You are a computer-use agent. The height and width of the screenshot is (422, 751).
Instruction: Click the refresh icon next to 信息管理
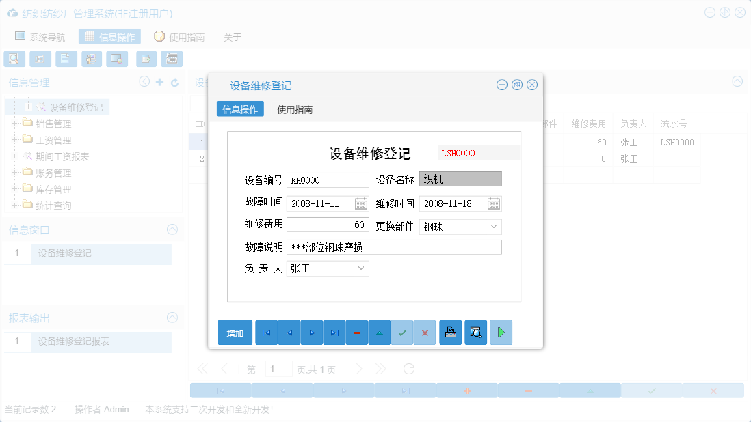[x=176, y=82]
